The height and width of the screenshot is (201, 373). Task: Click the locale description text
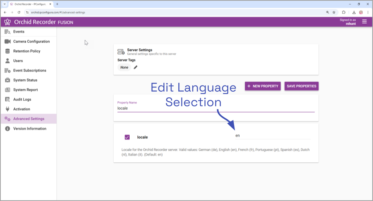point(216,152)
